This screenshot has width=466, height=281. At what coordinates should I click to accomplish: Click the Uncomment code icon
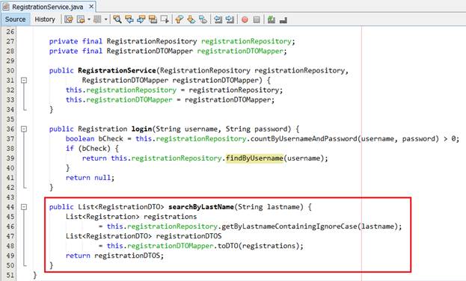[283, 20]
